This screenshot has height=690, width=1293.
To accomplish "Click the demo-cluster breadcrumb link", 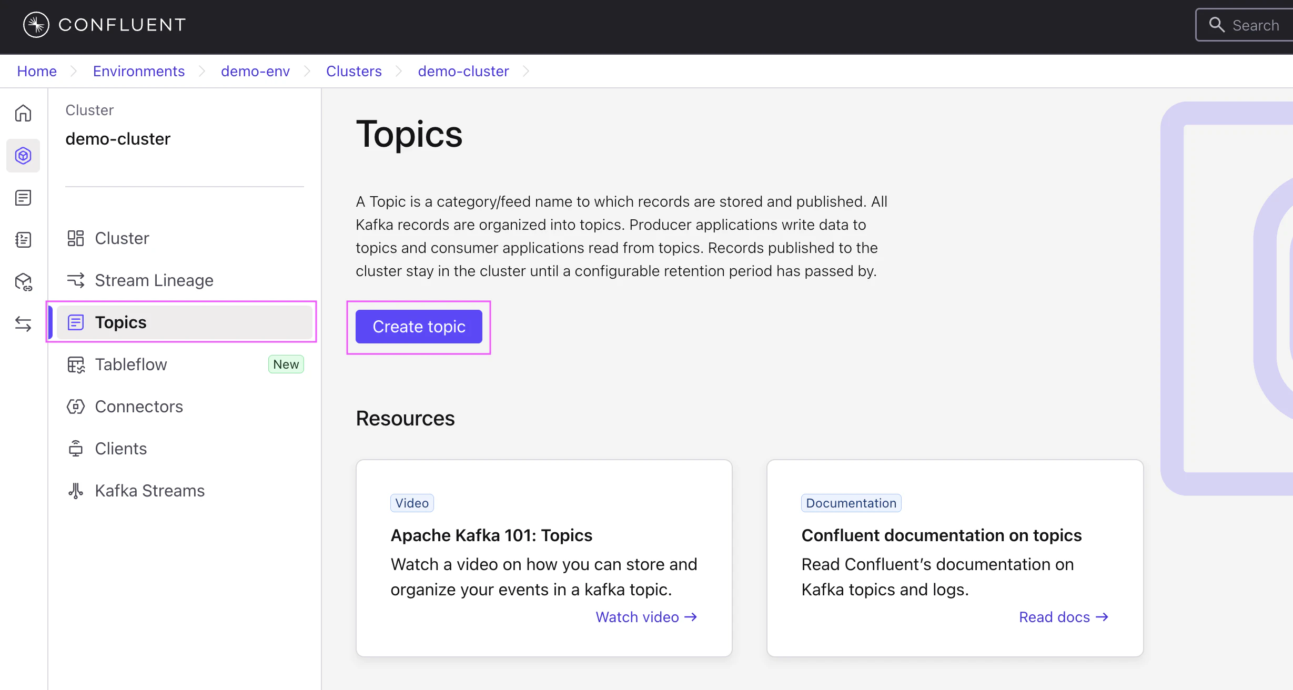I will click(463, 71).
